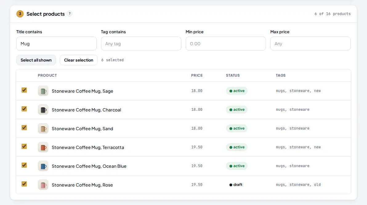This screenshot has height=205, width=367.
Task: Click the title Stoneware Coffee Mug, Sage
Action: (x=83, y=91)
